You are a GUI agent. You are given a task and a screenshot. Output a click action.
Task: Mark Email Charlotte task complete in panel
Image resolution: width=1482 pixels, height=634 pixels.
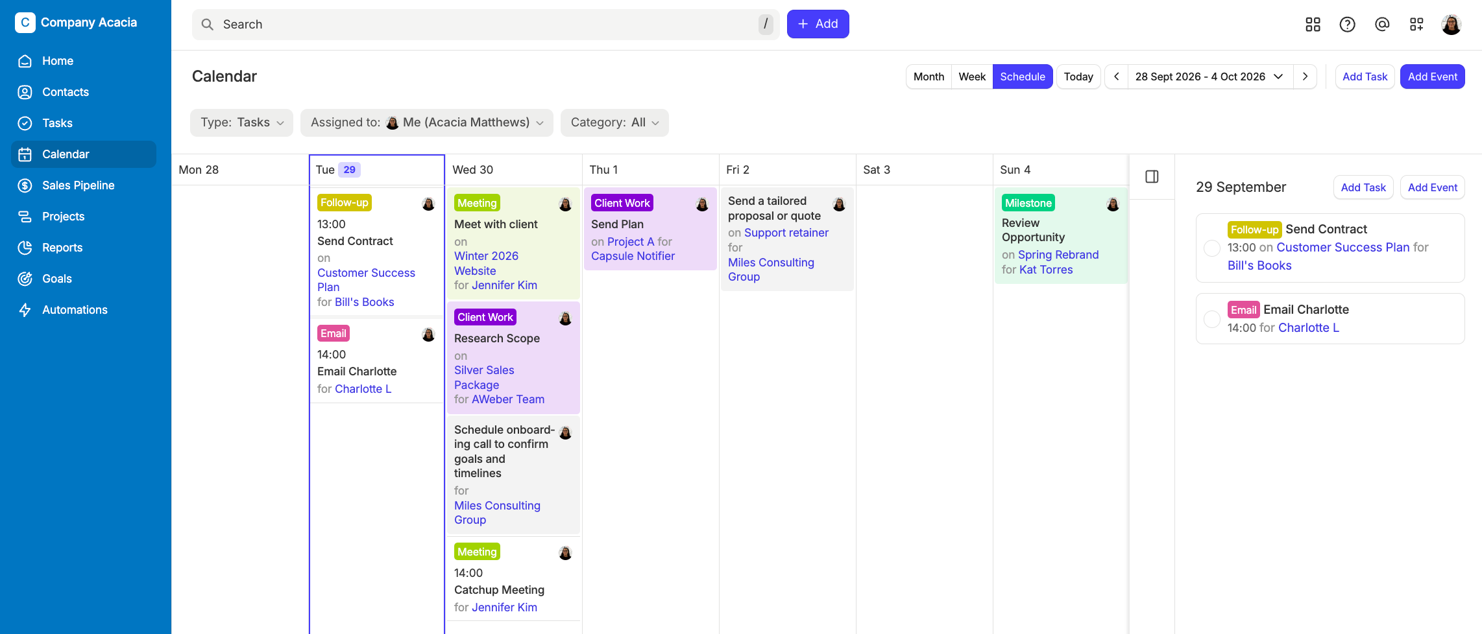tap(1211, 319)
